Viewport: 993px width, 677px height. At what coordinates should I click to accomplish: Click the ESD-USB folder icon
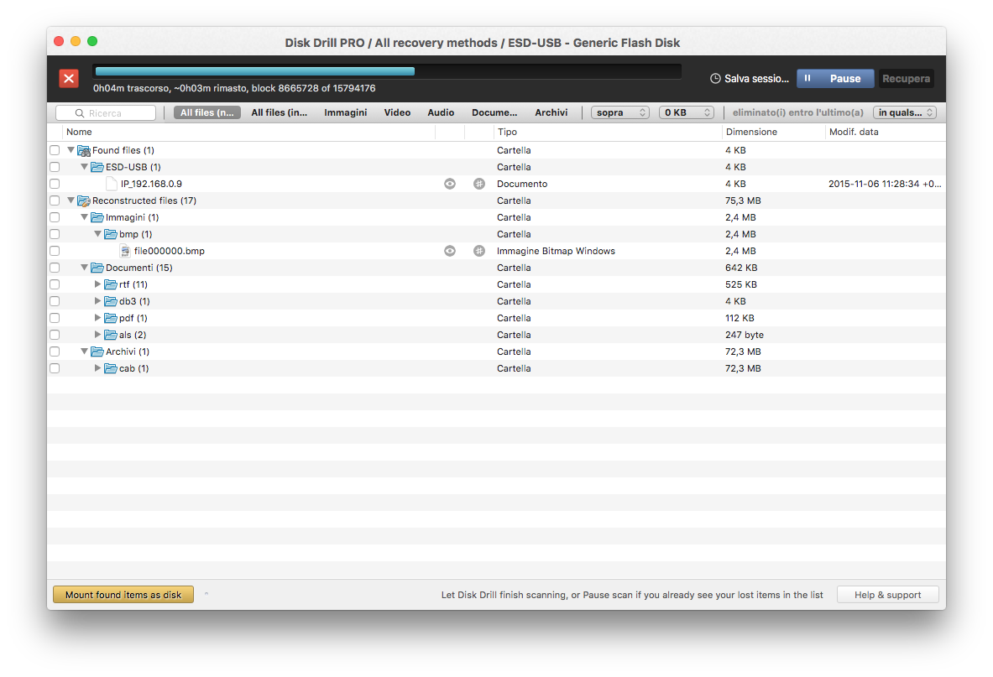coord(97,167)
